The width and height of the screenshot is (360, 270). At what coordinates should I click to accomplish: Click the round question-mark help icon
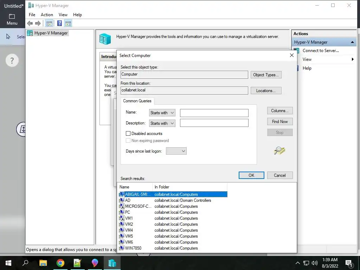(12, 60)
